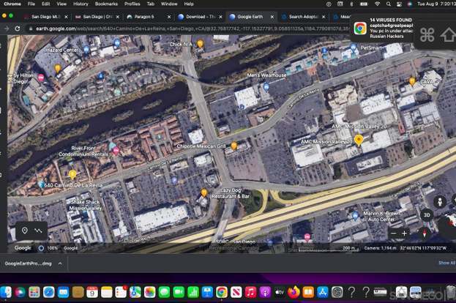Click the red compass north arrow
Screen dimensions: 456x303
coord(425,233)
